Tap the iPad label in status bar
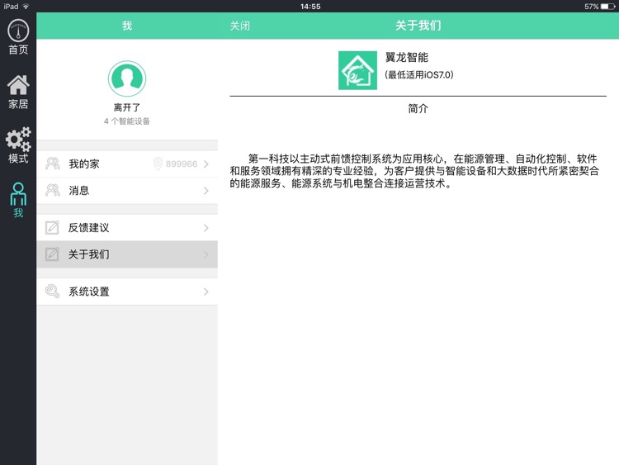The image size is (619, 465). point(11,7)
